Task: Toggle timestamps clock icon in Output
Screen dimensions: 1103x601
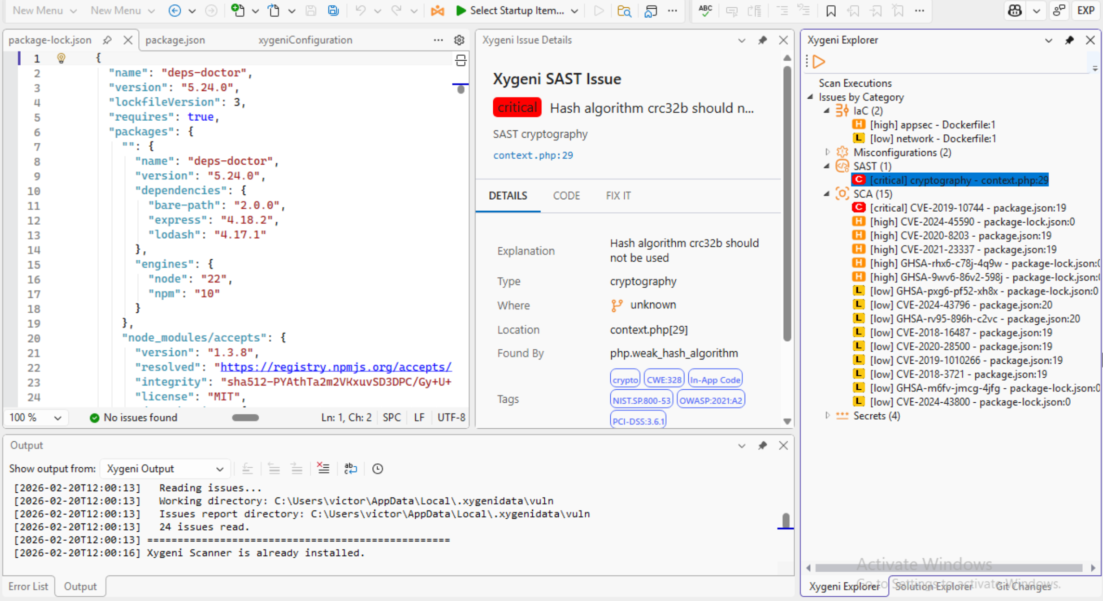Action: click(378, 468)
